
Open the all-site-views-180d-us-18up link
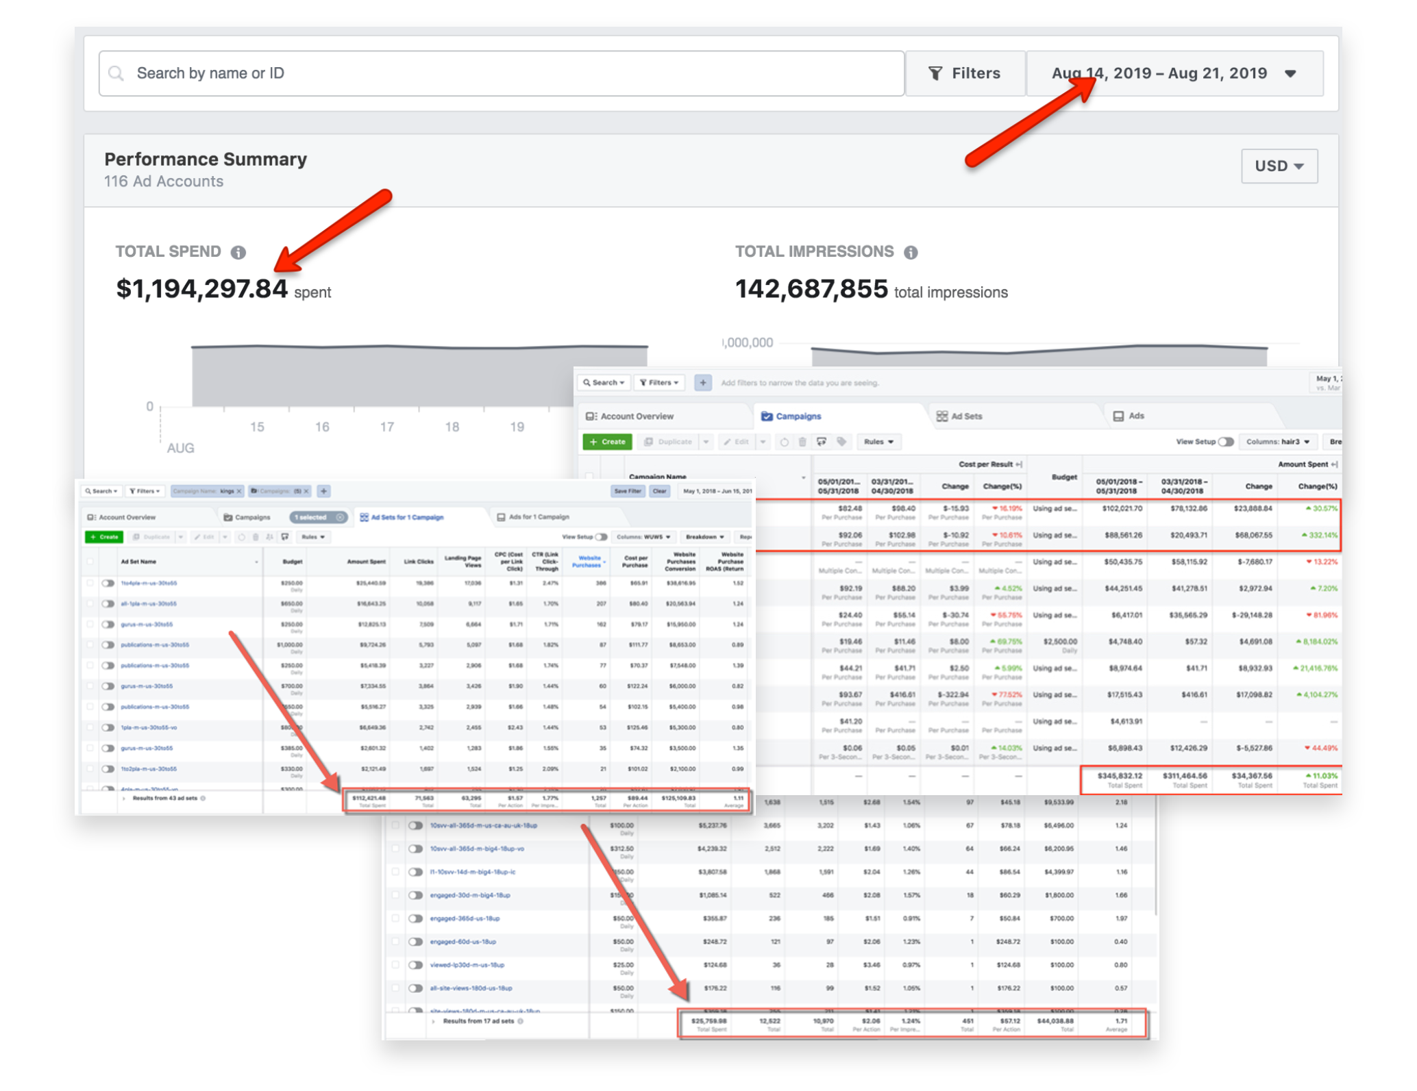pyautogui.click(x=471, y=989)
